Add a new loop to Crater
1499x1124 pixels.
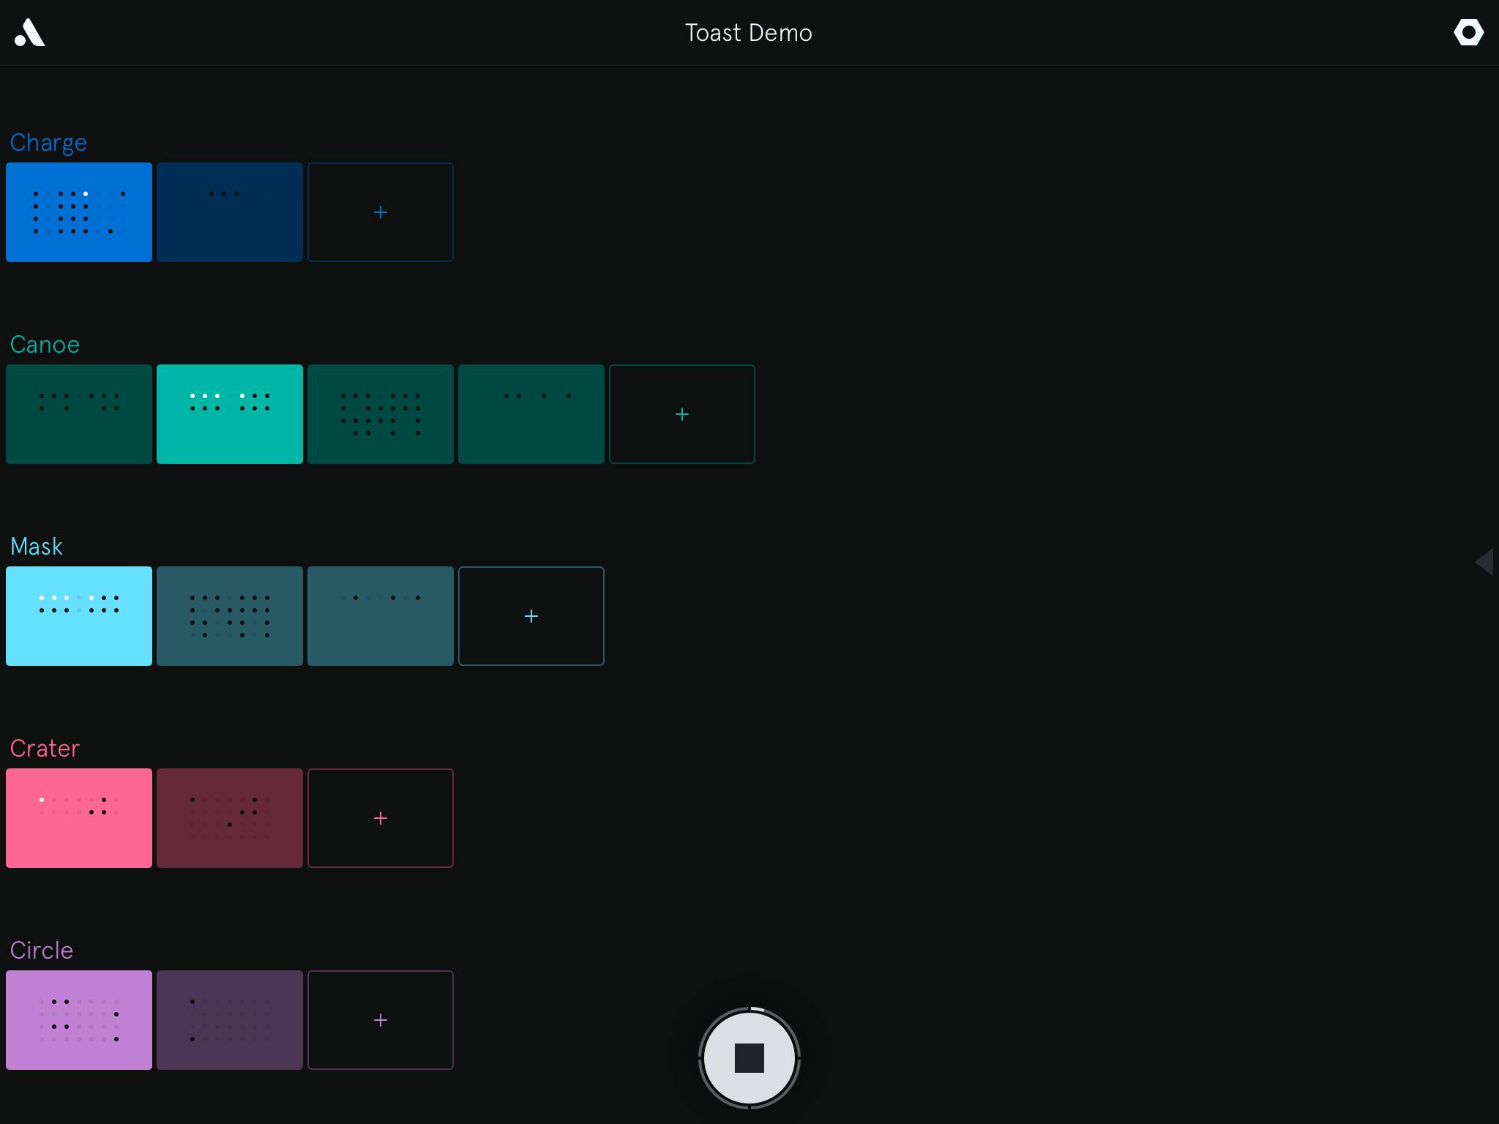coord(381,818)
